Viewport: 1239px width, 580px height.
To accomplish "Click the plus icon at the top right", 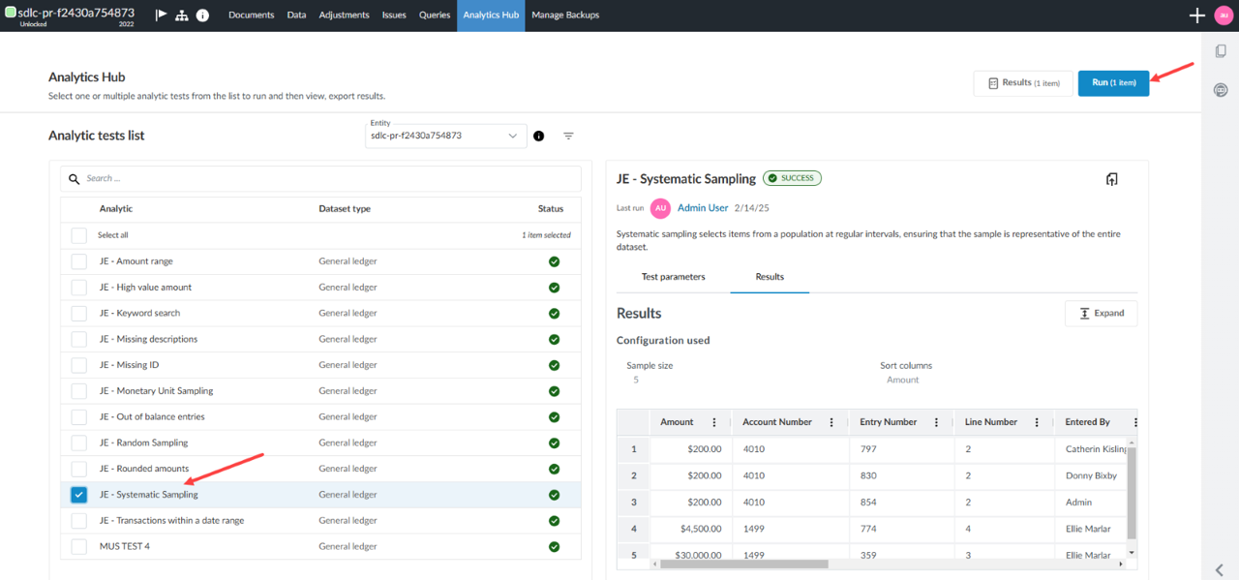I will [x=1196, y=15].
